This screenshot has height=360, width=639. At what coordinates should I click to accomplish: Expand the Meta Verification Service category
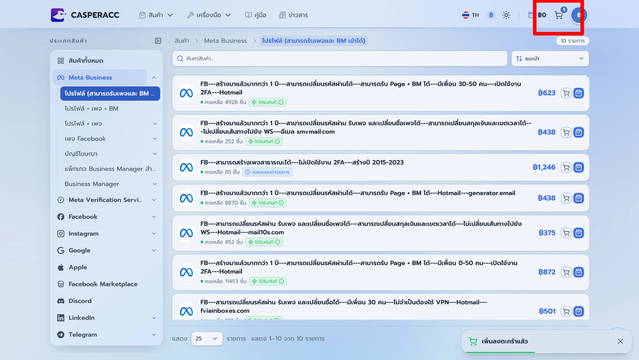click(x=154, y=200)
